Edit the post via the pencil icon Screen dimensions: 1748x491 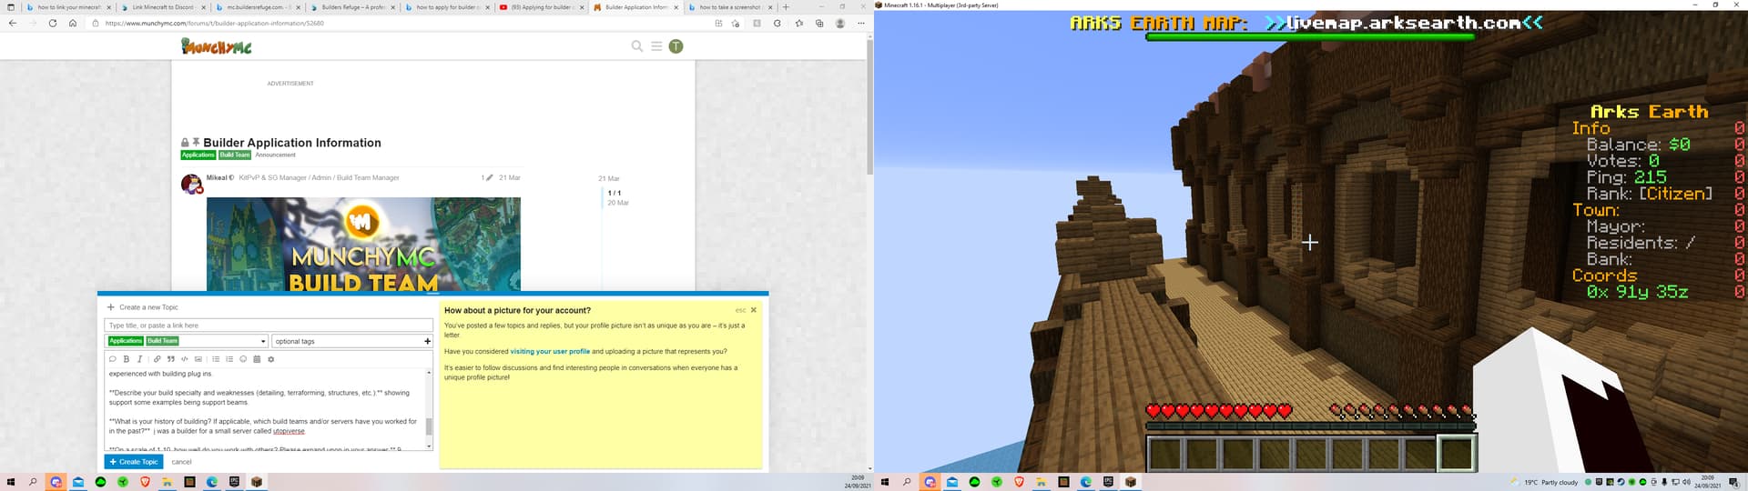pyautogui.click(x=489, y=177)
